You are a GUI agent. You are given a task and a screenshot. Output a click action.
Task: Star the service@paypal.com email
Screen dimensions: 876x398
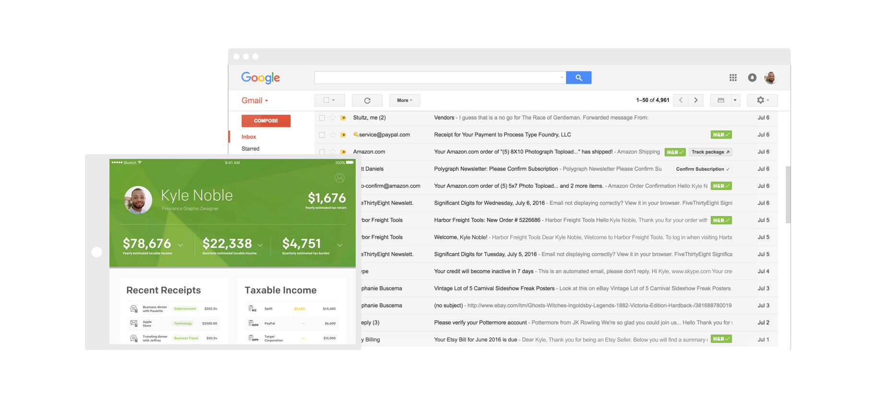click(x=333, y=135)
